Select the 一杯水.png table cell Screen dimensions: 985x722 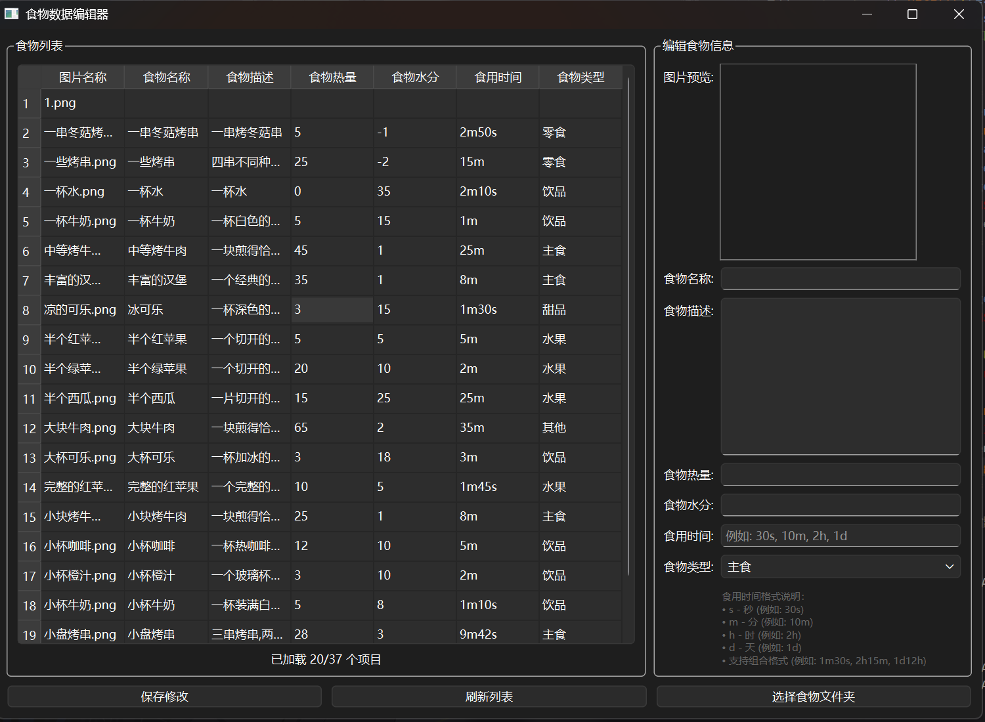[x=83, y=192]
